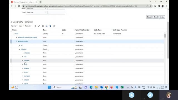Collapse the Andhra Pradesh node
Image resolution: width=178 pixels, height=100 pixels.
[17, 41]
